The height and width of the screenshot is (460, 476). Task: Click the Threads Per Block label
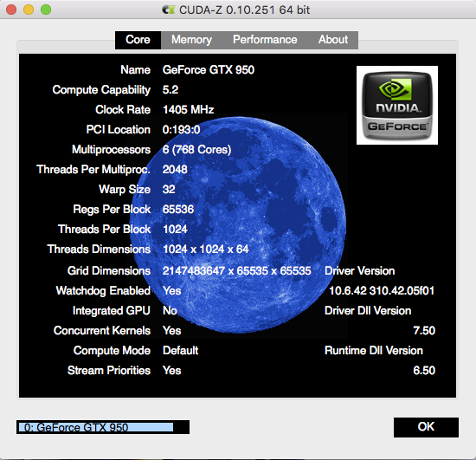pos(104,230)
